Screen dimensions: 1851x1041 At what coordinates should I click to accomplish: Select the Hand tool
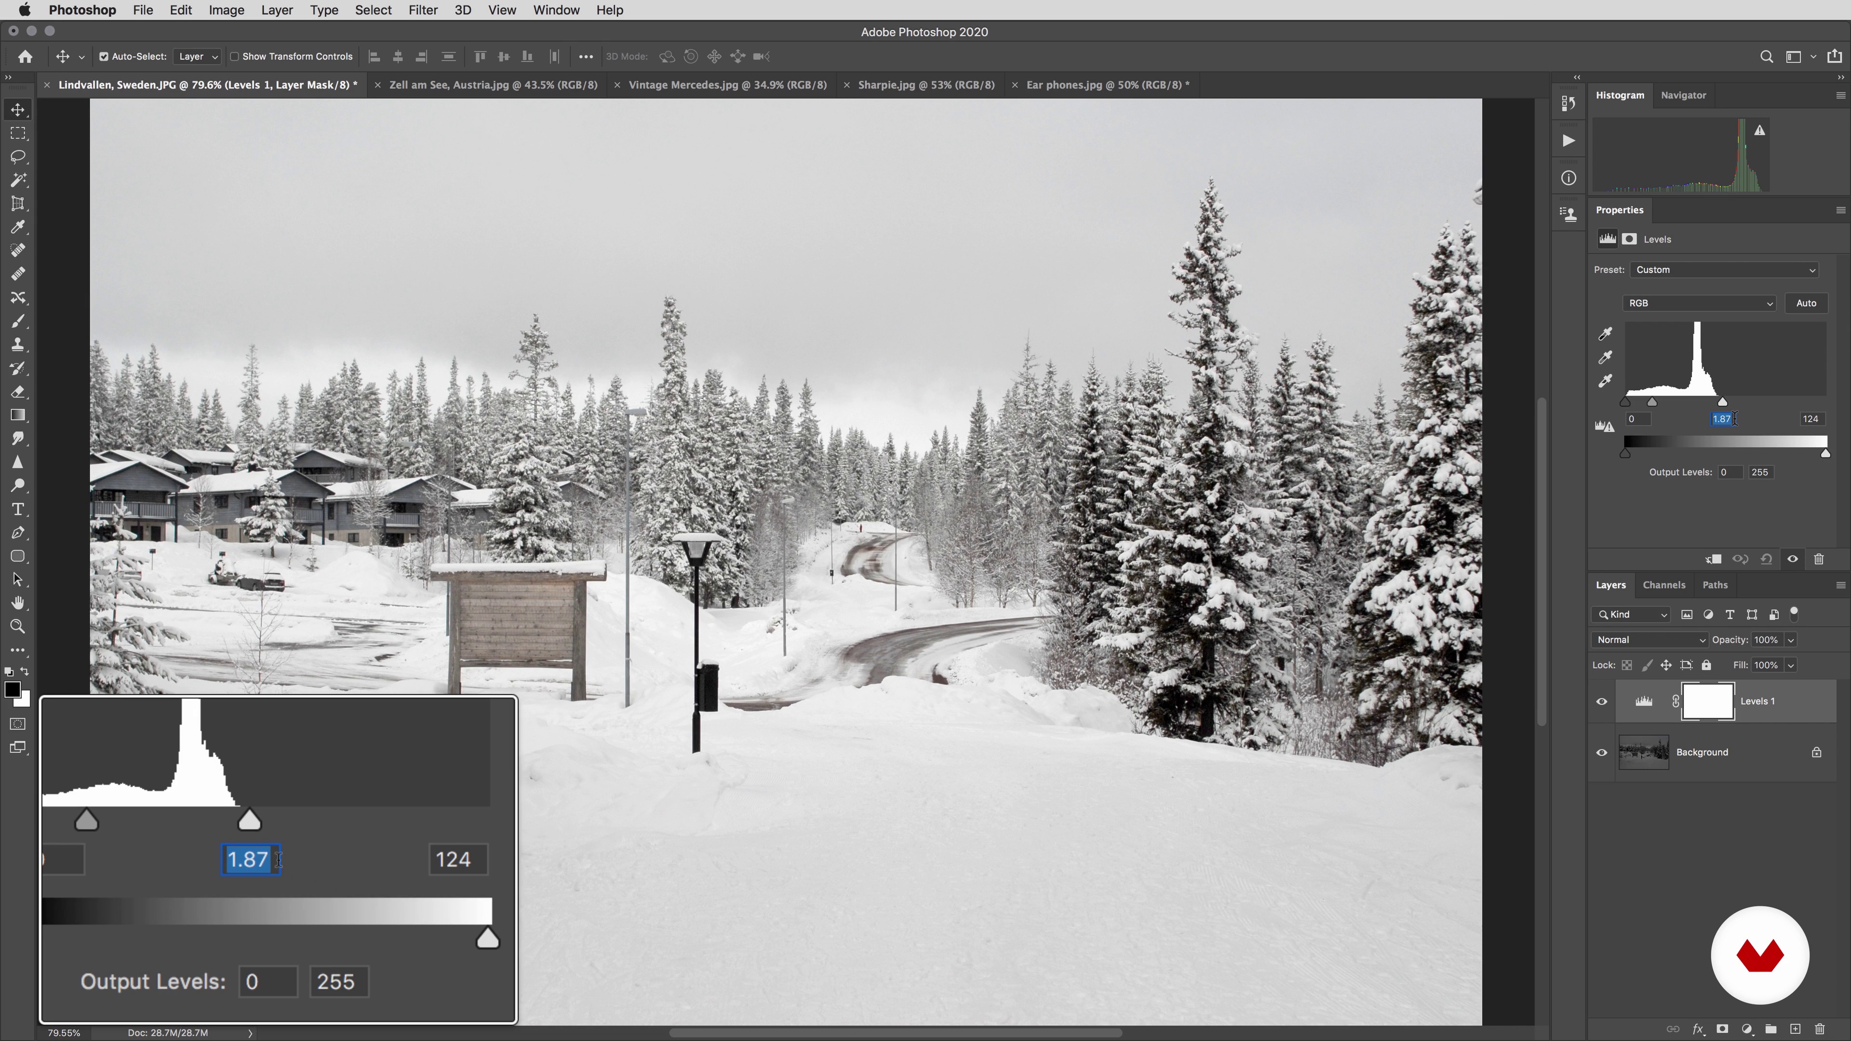[18, 603]
